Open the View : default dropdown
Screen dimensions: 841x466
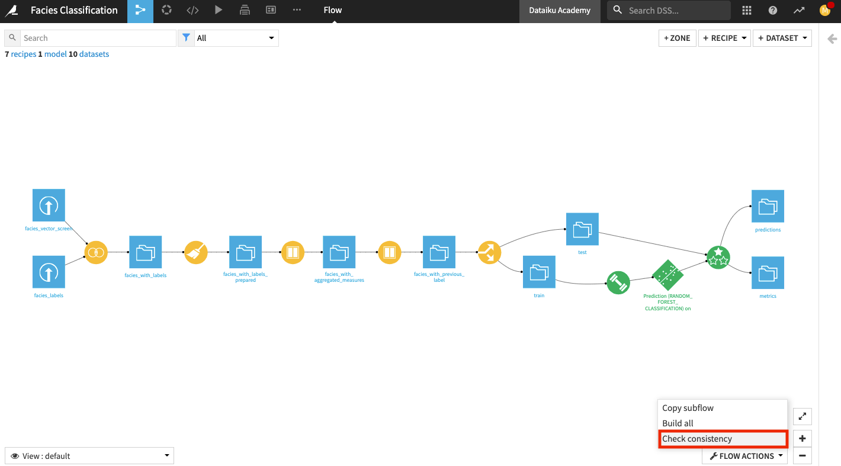click(89, 456)
